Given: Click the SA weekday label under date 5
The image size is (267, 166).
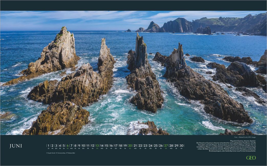Looking at the screenshot, I should (63, 148).
